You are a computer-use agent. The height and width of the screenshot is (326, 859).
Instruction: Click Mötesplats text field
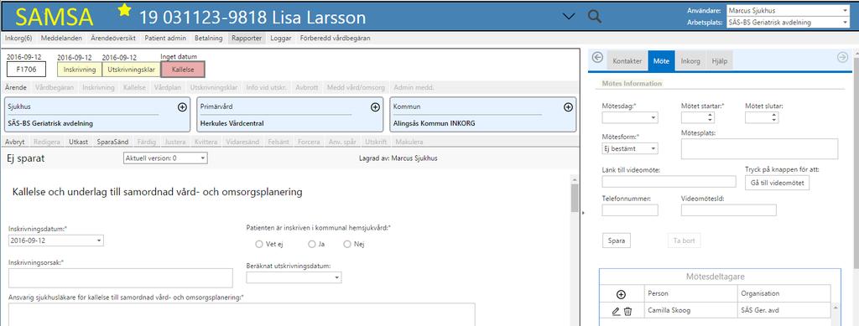click(x=759, y=149)
